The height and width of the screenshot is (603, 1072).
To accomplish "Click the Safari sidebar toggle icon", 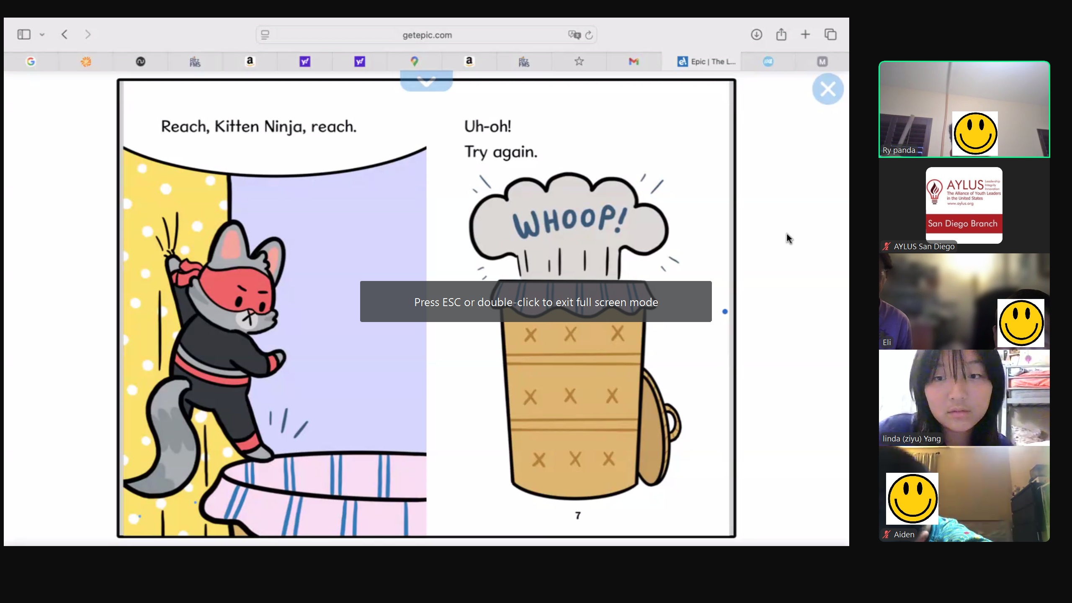I will click(x=24, y=34).
